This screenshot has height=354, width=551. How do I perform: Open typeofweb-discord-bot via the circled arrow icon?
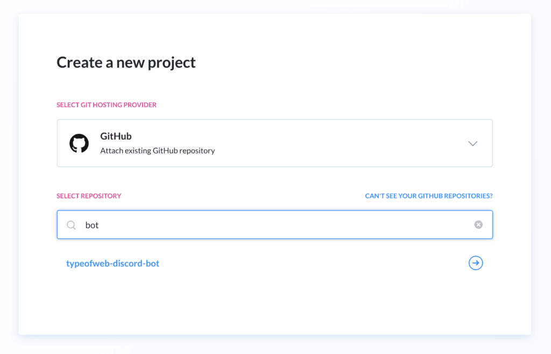pos(476,263)
